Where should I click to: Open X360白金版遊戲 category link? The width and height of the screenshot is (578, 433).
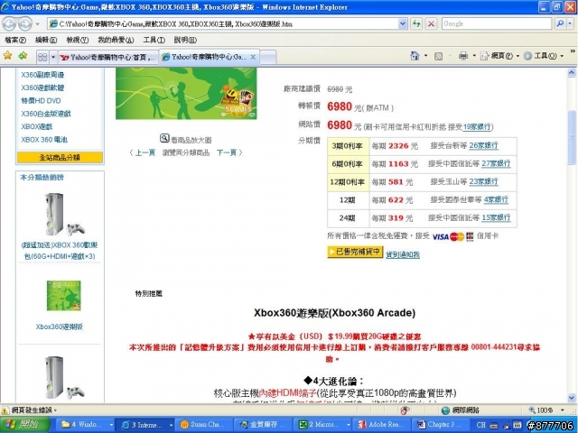coord(46,114)
